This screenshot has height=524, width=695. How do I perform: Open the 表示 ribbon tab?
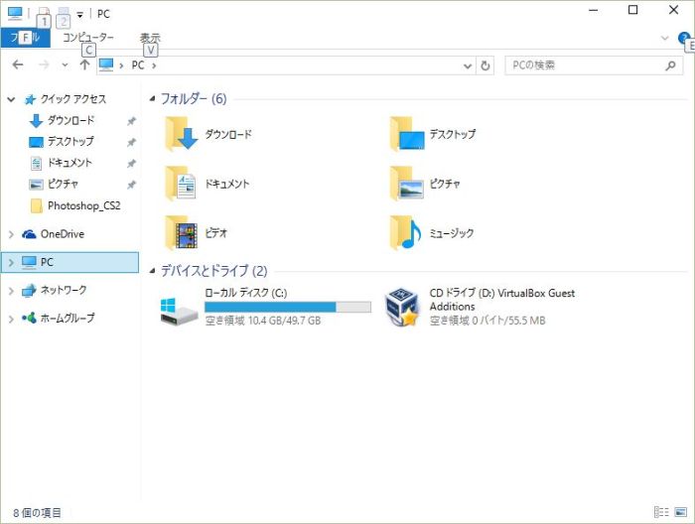pos(150,38)
